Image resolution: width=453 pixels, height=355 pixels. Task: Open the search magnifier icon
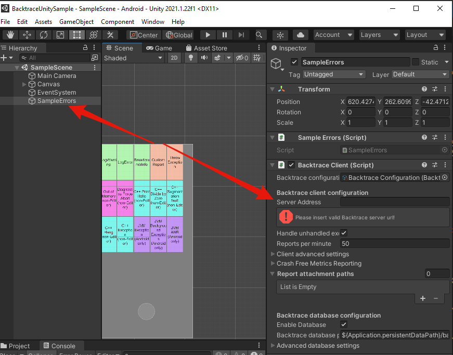pyautogui.click(x=259, y=35)
